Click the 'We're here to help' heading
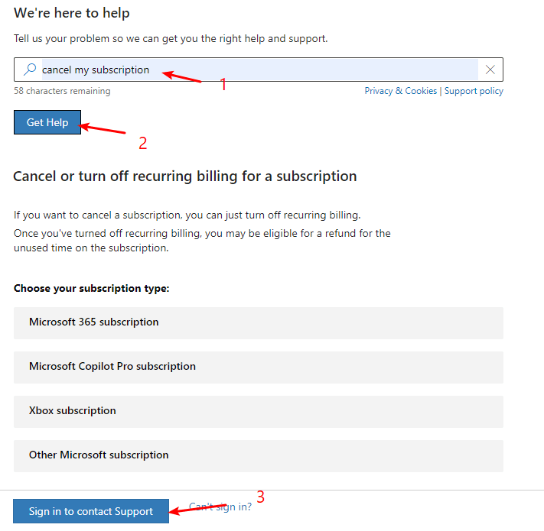This screenshot has height=531, width=544. [x=71, y=13]
